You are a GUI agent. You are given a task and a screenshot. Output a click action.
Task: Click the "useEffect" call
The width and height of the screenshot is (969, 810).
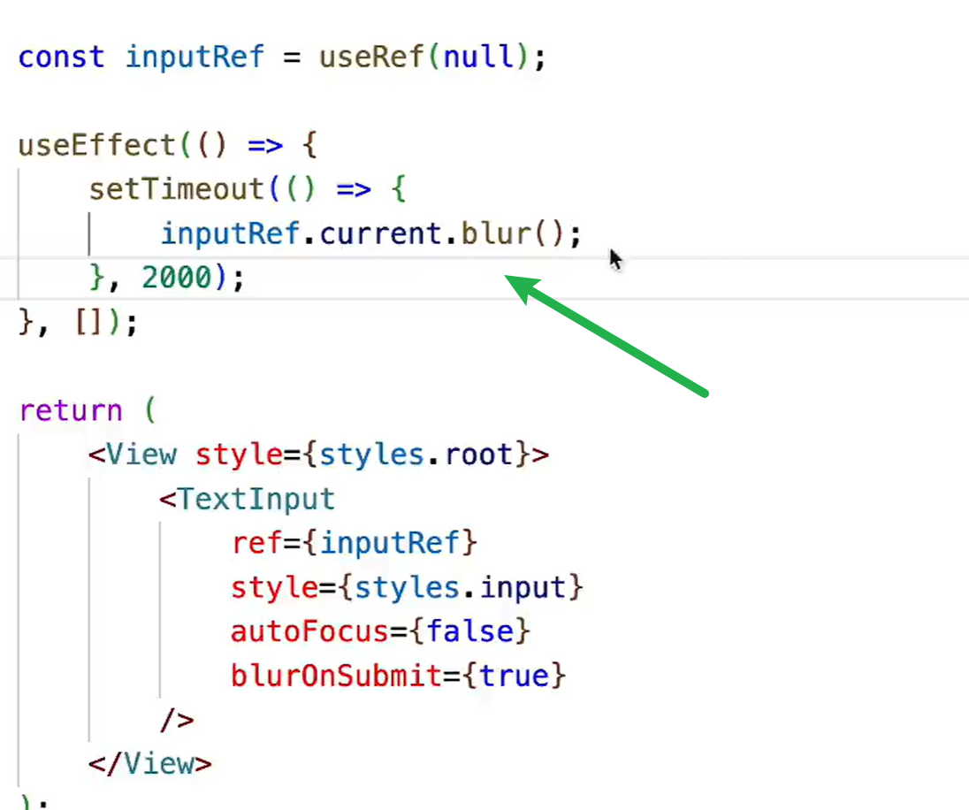97,145
